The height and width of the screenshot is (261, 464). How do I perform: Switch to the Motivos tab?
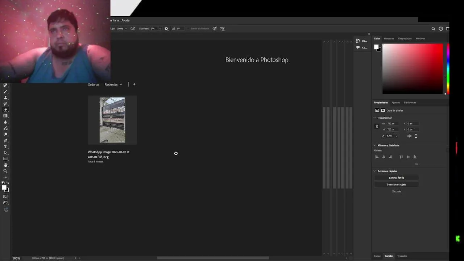tap(420, 38)
